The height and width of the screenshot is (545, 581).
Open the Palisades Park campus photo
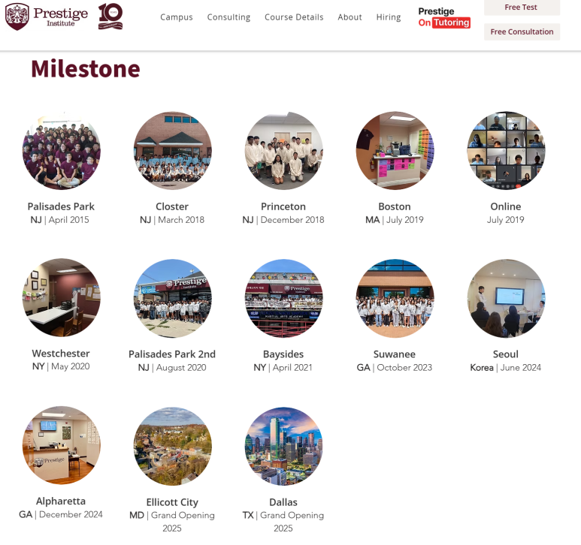(62, 151)
